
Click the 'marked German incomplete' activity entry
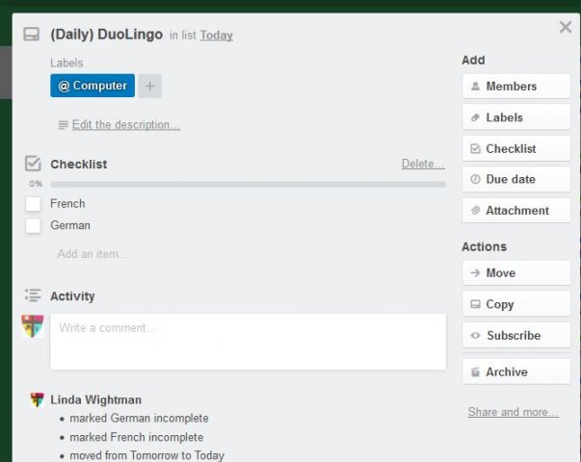pos(139,419)
